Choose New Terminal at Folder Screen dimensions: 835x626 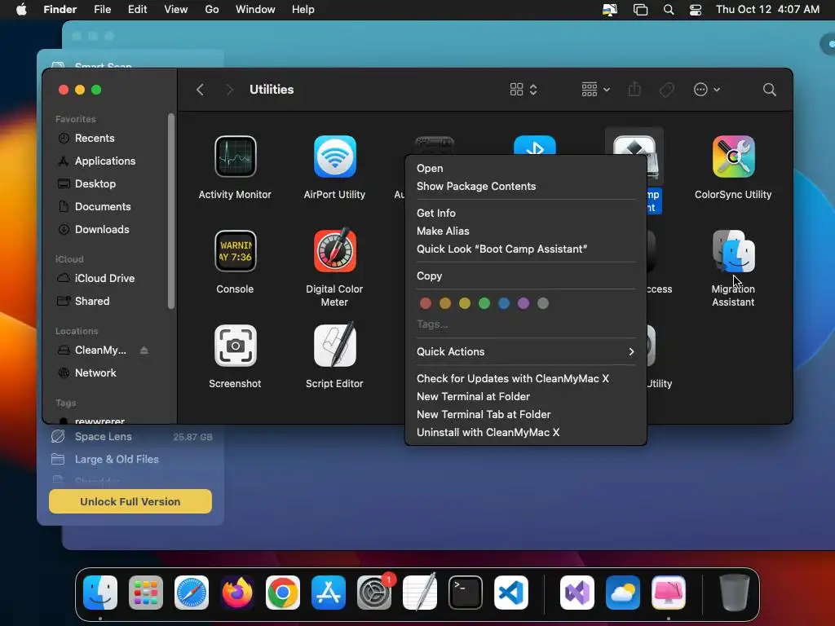point(526,397)
